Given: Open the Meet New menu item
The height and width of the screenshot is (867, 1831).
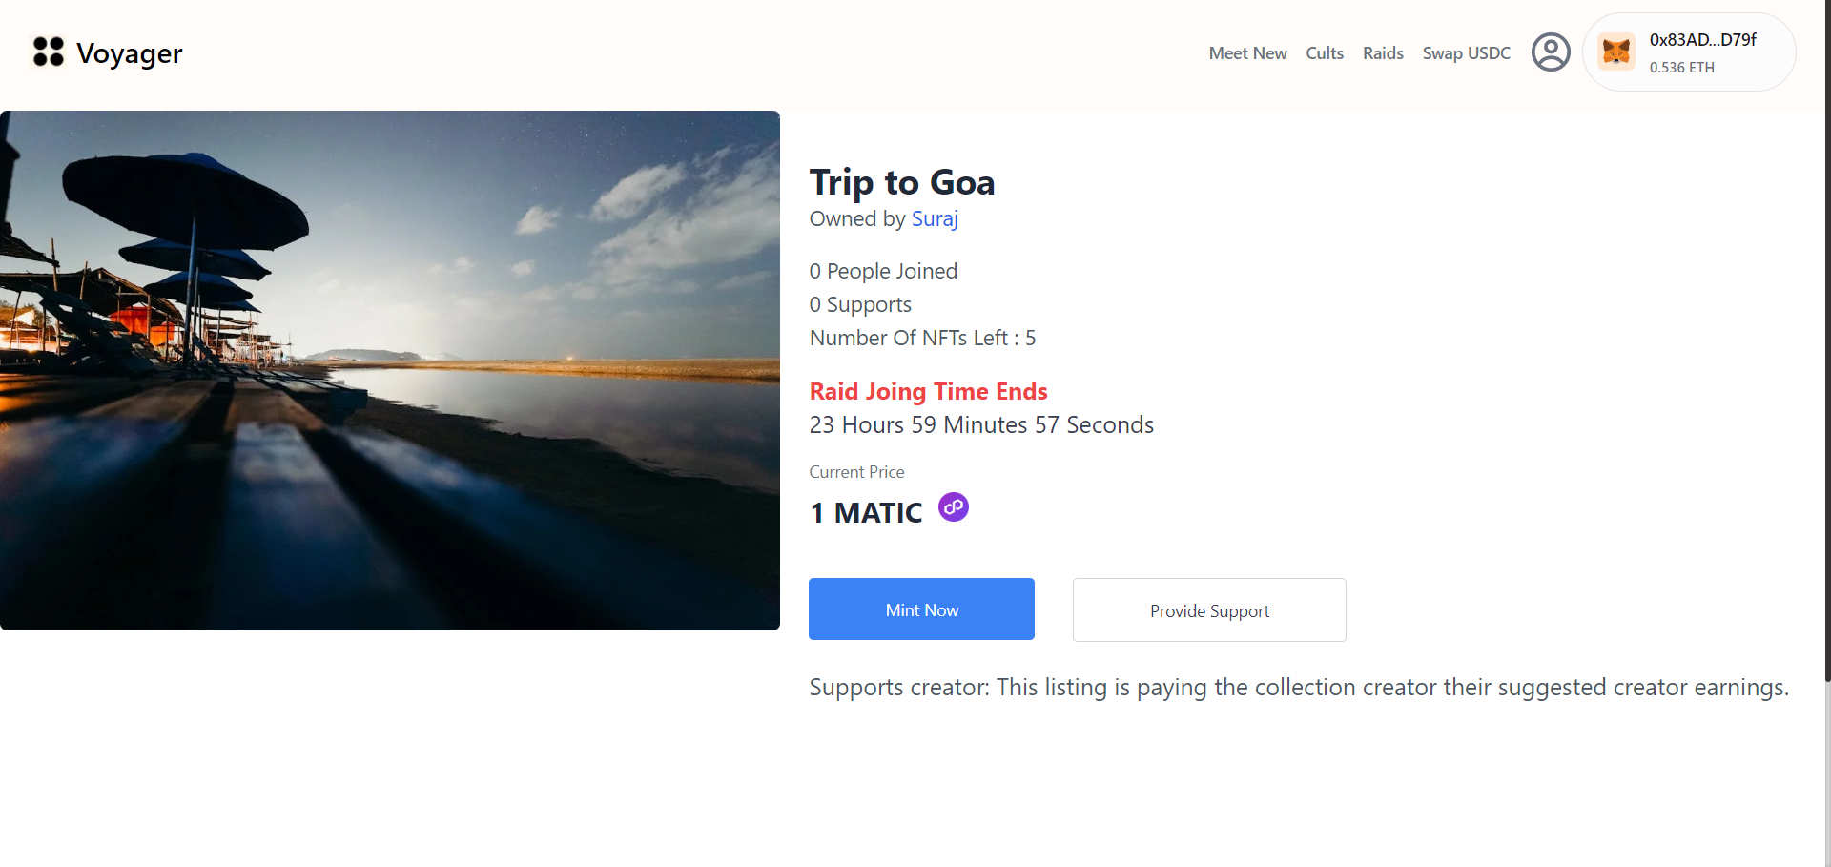Looking at the screenshot, I should click(1247, 53).
